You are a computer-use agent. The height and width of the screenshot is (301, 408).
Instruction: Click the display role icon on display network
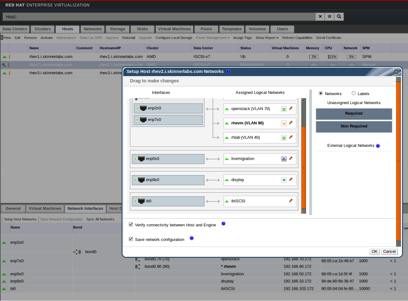(284, 180)
